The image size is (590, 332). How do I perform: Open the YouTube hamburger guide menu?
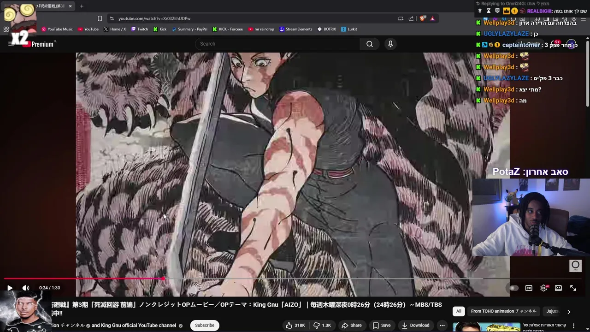tap(11, 44)
